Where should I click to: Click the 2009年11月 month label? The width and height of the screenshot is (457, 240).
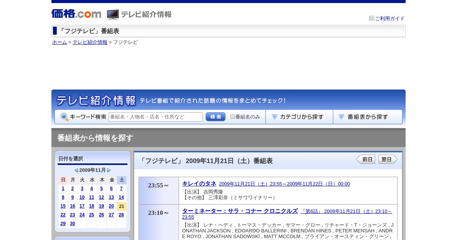pos(93,170)
